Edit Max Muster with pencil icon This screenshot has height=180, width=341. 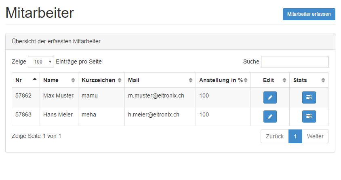point(270,97)
